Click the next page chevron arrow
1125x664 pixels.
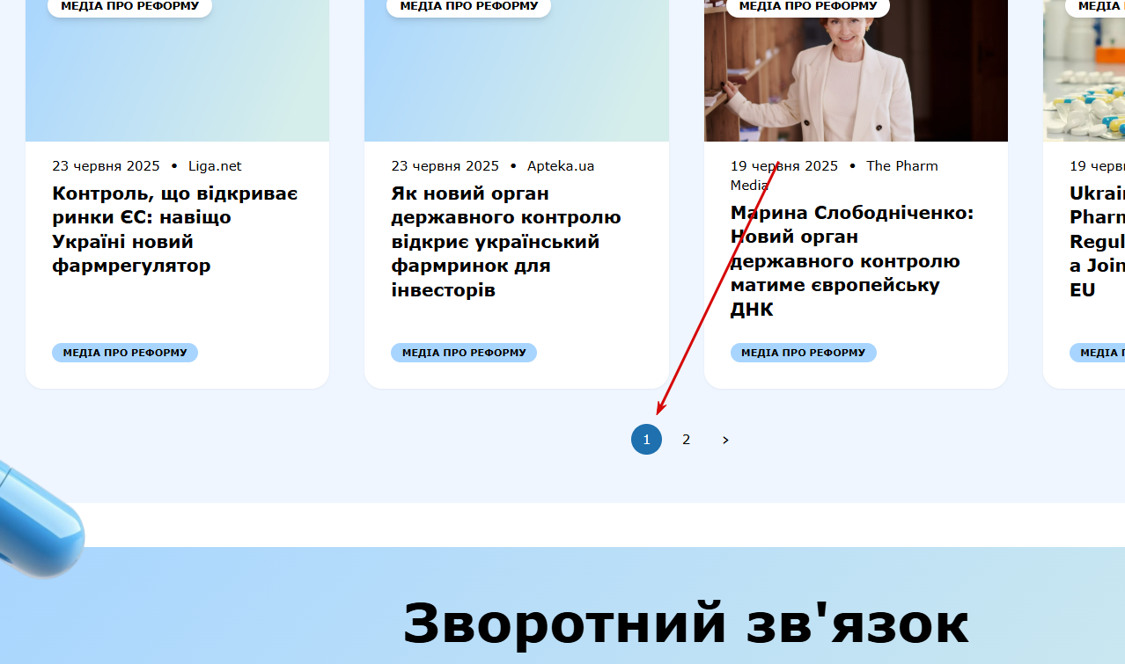click(725, 440)
